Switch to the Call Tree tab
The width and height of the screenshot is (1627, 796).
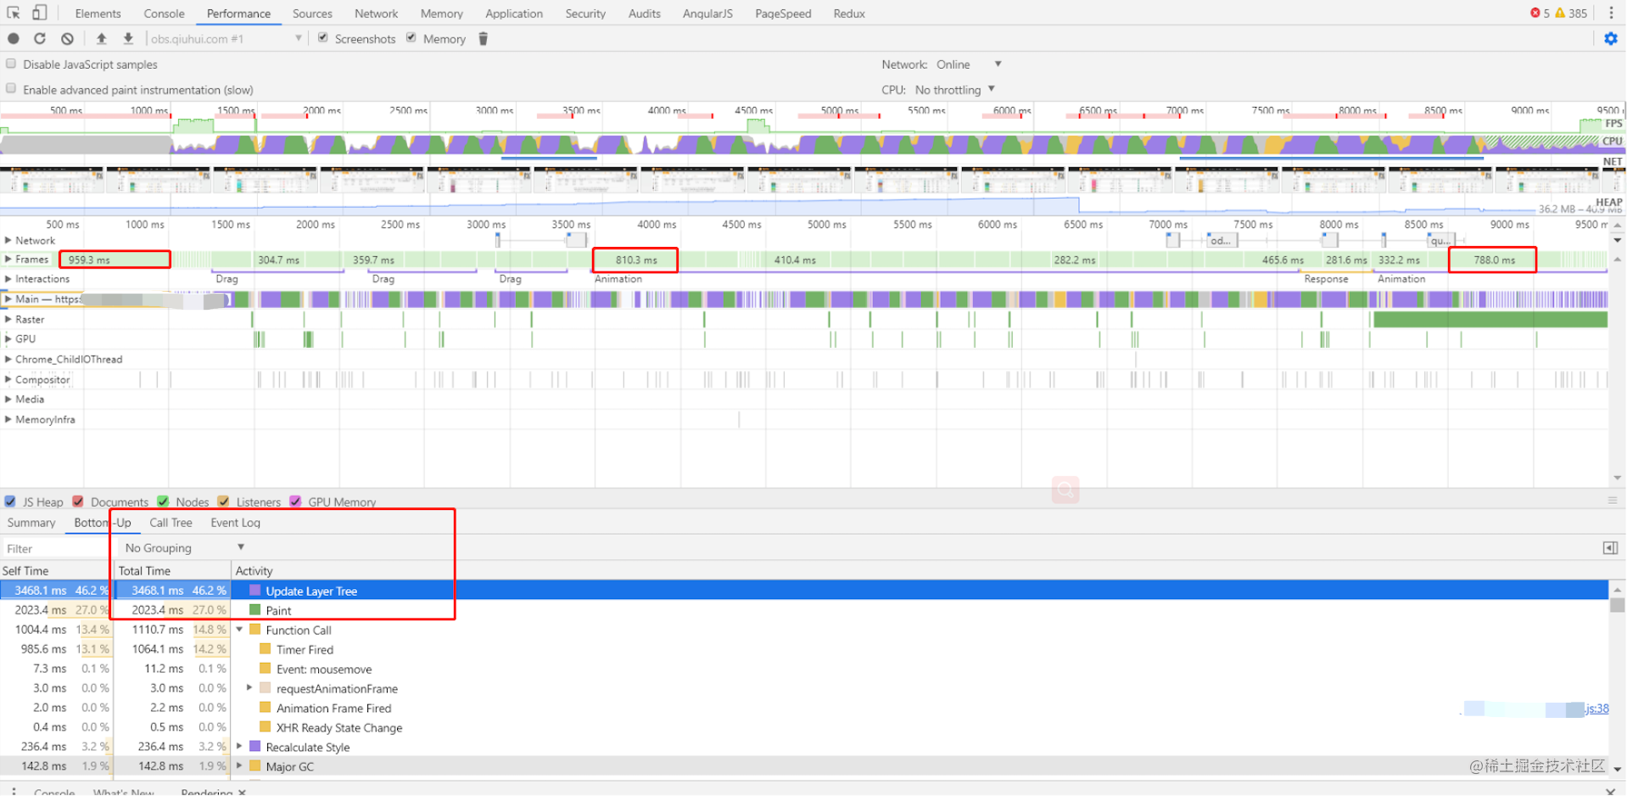coord(171,523)
